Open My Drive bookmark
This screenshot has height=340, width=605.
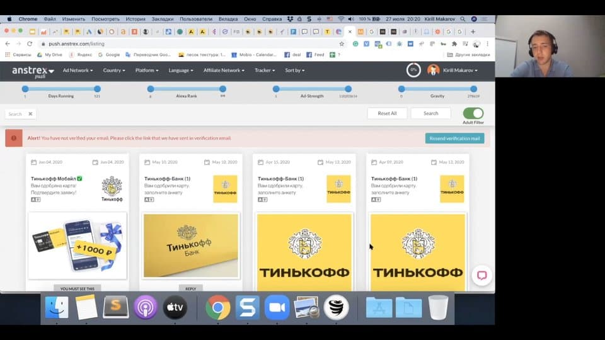[49, 55]
